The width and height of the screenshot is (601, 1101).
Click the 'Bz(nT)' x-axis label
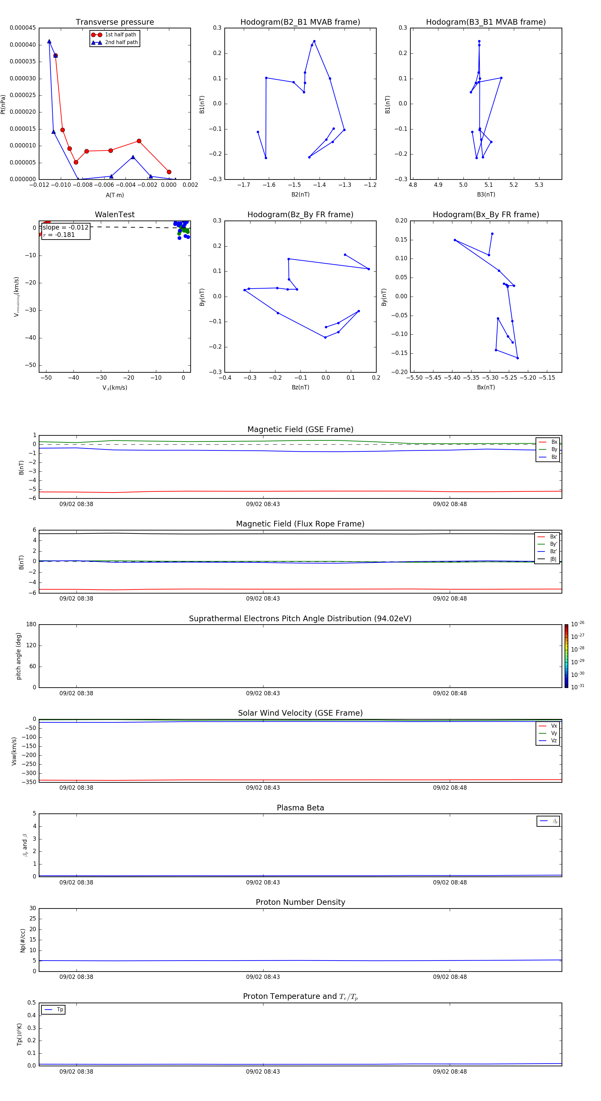pos(300,387)
